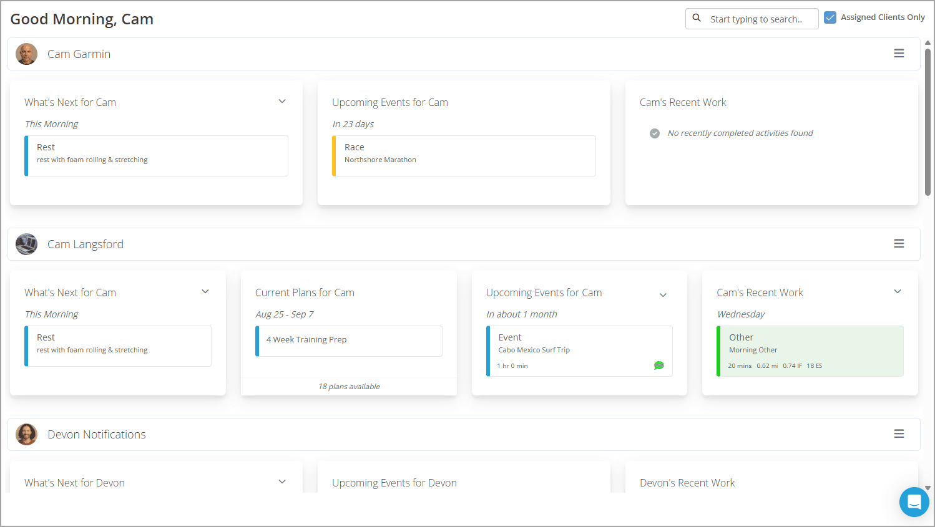The height and width of the screenshot is (527, 935).
Task: Open the Intercom chat bubble
Action: [914, 502]
